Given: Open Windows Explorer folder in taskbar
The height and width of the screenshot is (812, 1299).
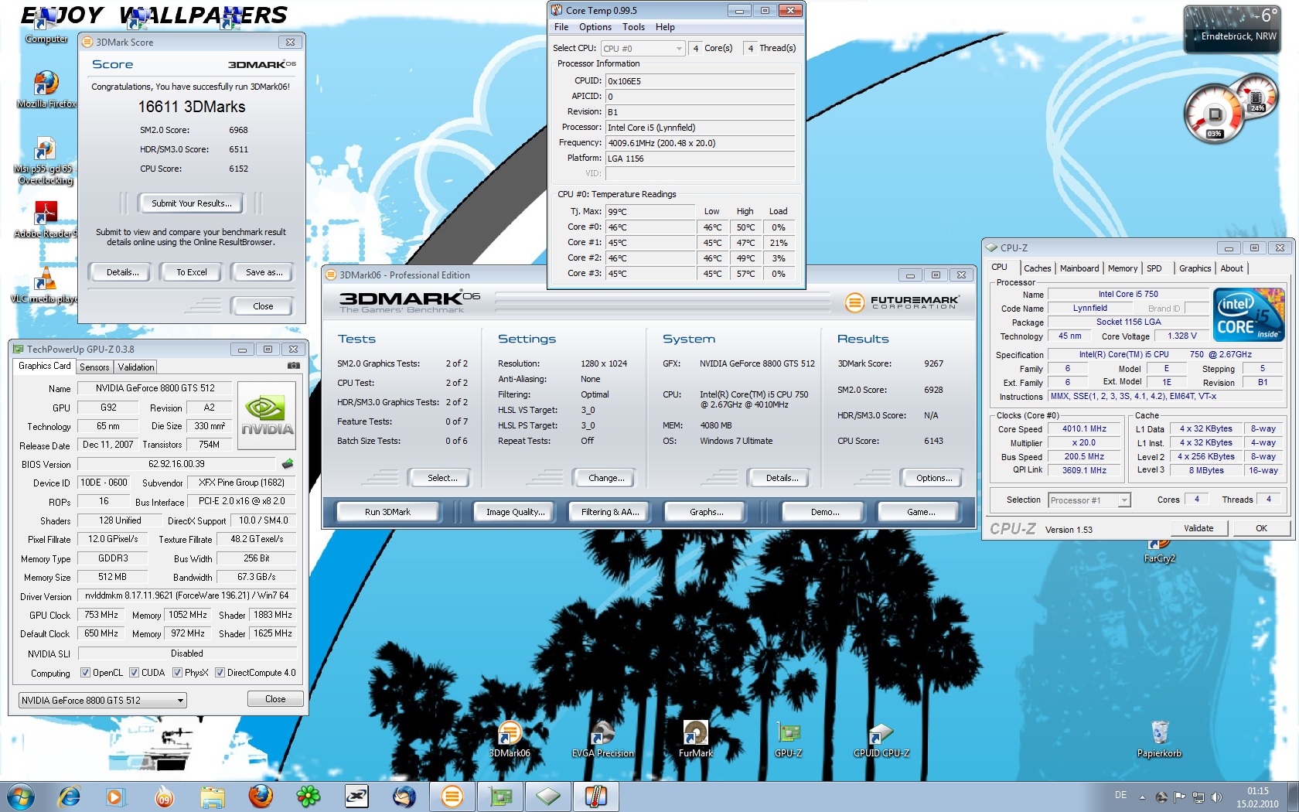Looking at the screenshot, I should (212, 797).
